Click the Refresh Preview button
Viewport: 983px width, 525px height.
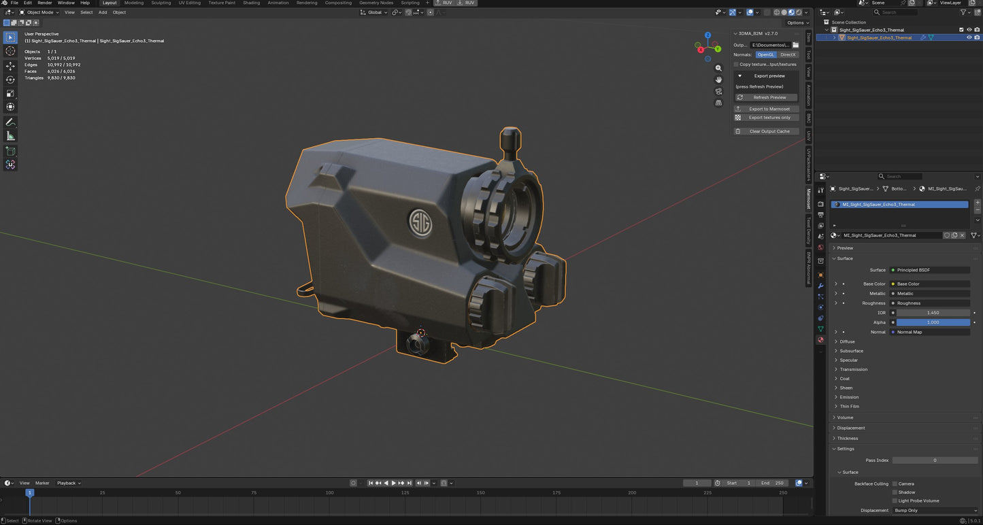[766, 97]
